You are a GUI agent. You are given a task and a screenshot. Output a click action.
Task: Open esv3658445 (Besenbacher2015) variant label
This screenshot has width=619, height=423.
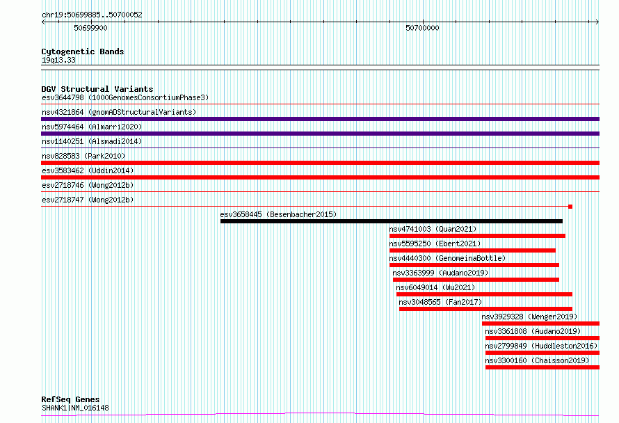click(278, 214)
